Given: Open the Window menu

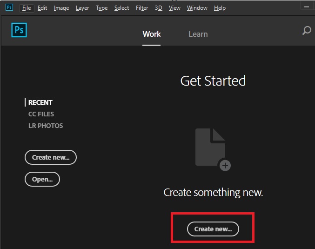Looking at the screenshot, I should click(197, 8).
